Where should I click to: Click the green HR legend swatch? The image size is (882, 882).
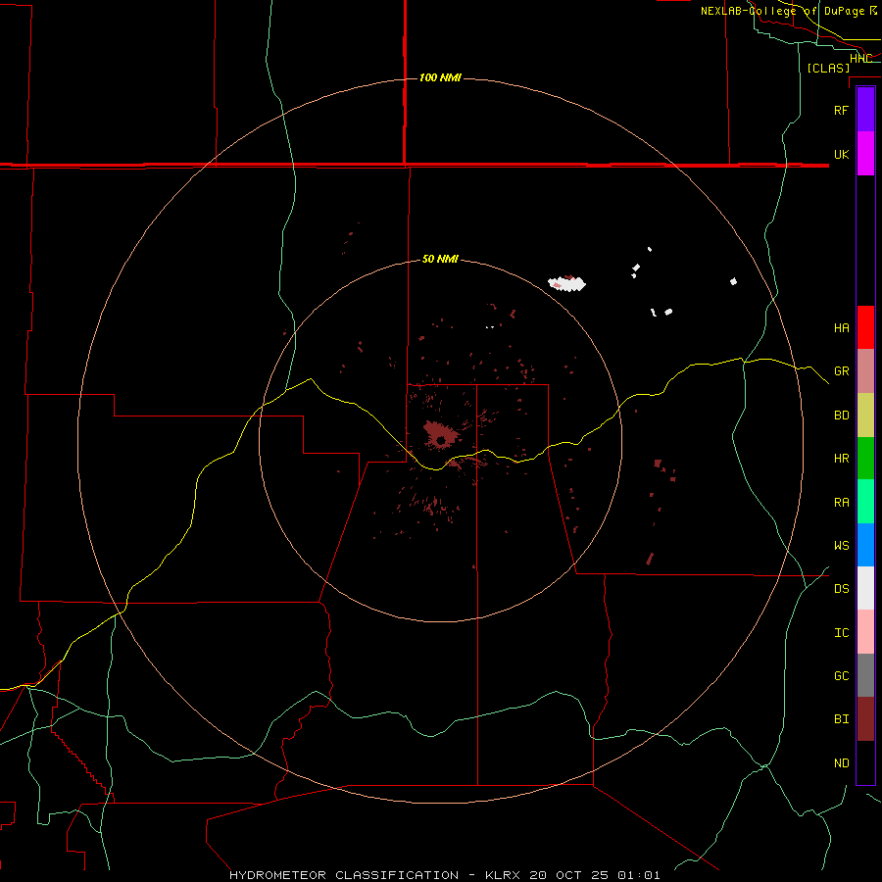tap(865, 459)
